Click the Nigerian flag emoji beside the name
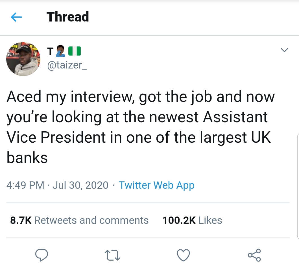Screen dimensions: 299x270 pos(75,51)
